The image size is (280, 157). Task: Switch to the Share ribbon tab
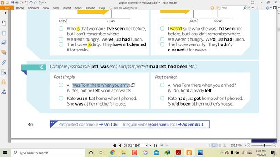pyautogui.click(x=78, y=8)
